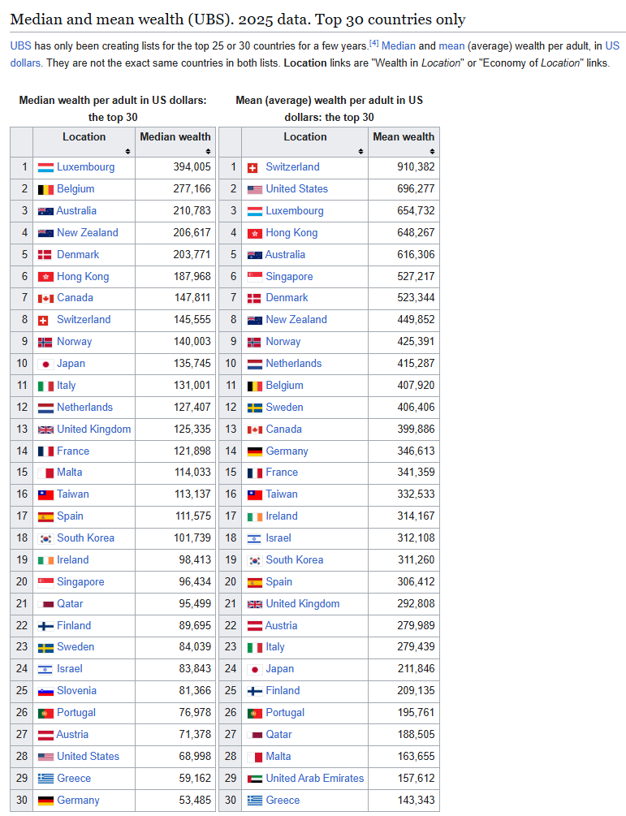Open Slovenia link in median table
The image size is (626, 816).
tap(76, 691)
